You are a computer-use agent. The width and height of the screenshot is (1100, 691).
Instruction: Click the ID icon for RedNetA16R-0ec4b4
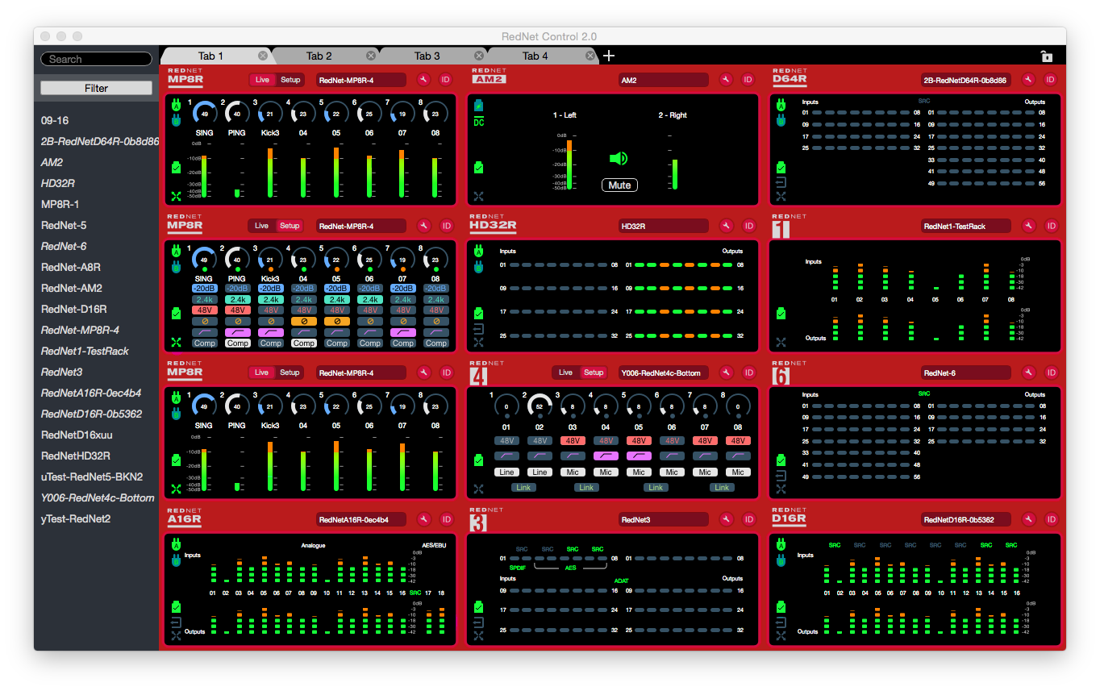(447, 519)
